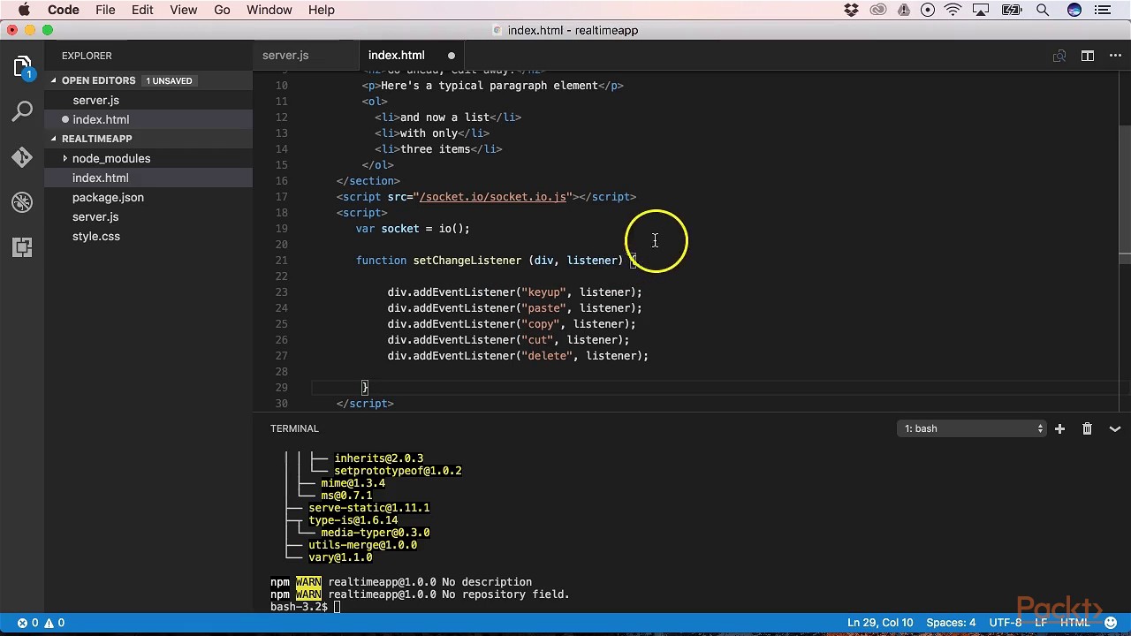Screen dimensions: 1131x636
Task: Click the Creative Cloud icon in menu bar
Action: point(877,10)
